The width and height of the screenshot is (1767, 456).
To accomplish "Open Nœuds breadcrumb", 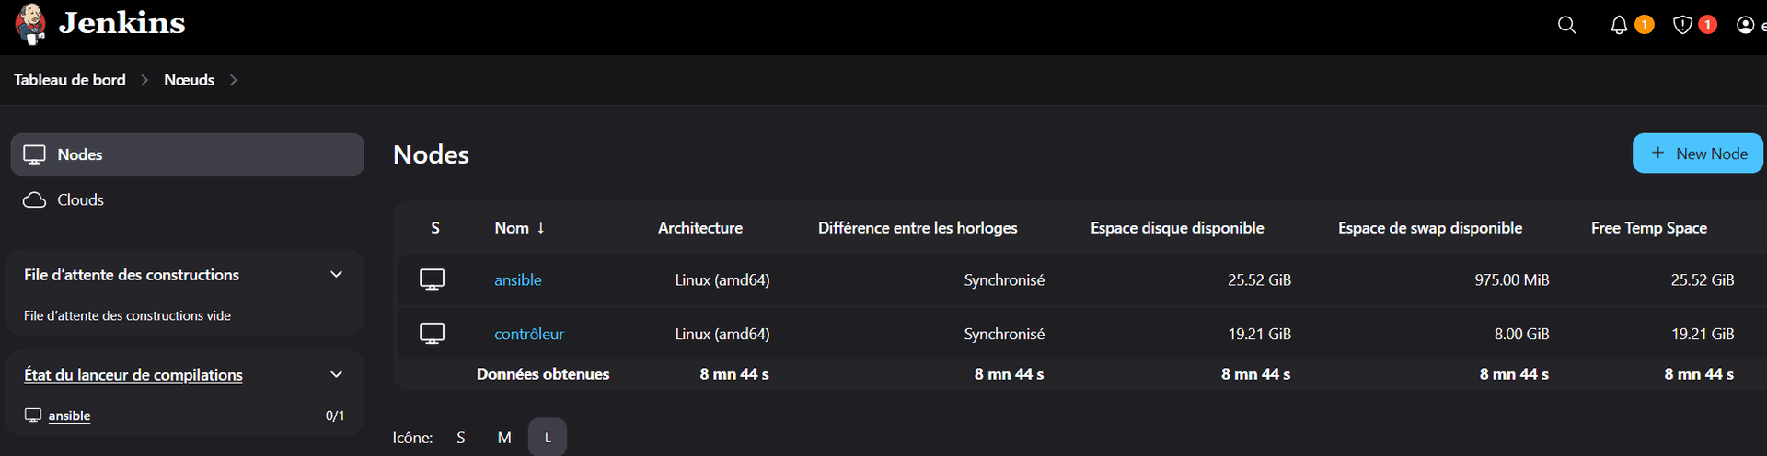I will [189, 80].
